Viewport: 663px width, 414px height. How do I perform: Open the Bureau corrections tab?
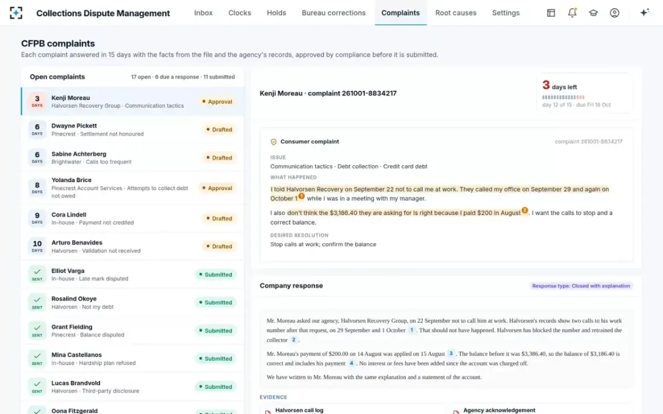pos(334,13)
